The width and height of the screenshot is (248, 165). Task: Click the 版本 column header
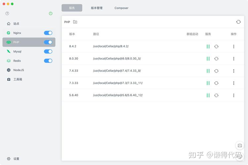pos(72,34)
